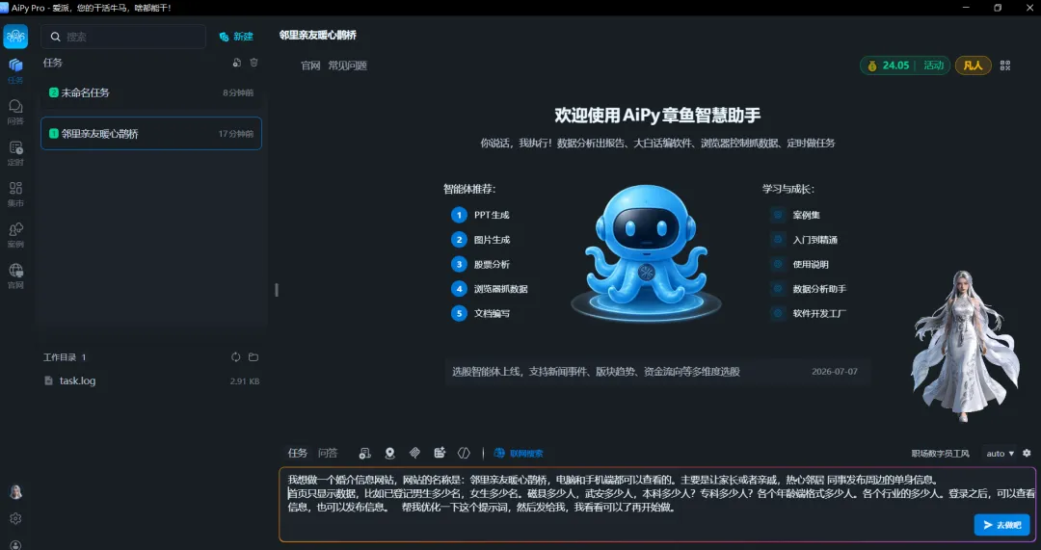The image size is (1041, 550).
Task: Click the 邻里亲友暖心鹊桥 title in the header
Action: (x=317, y=36)
